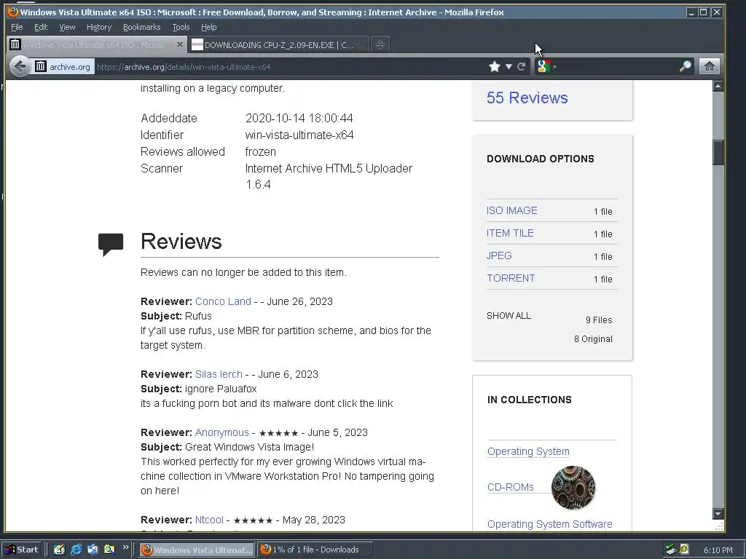Open the Windows Start menu
The height and width of the screenshot is (559, 746).
click(21, 550)
